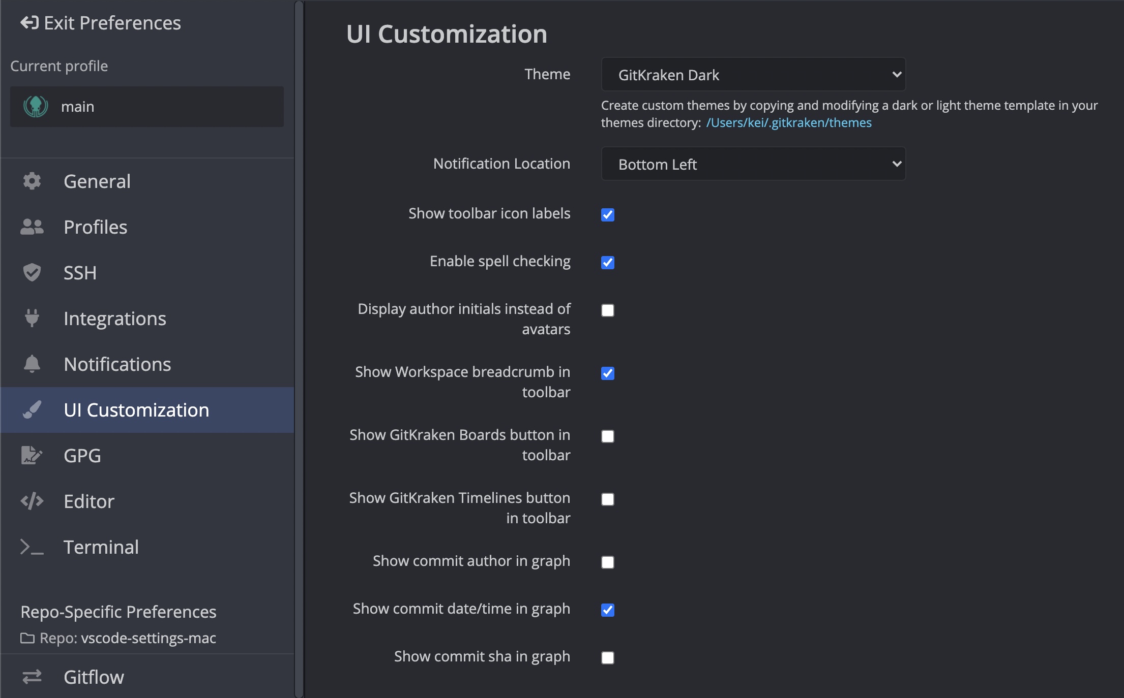The width and height of the screenshot is (1124, 698).
Task: Select the main profile selector
Action: [x=147, y=107]
